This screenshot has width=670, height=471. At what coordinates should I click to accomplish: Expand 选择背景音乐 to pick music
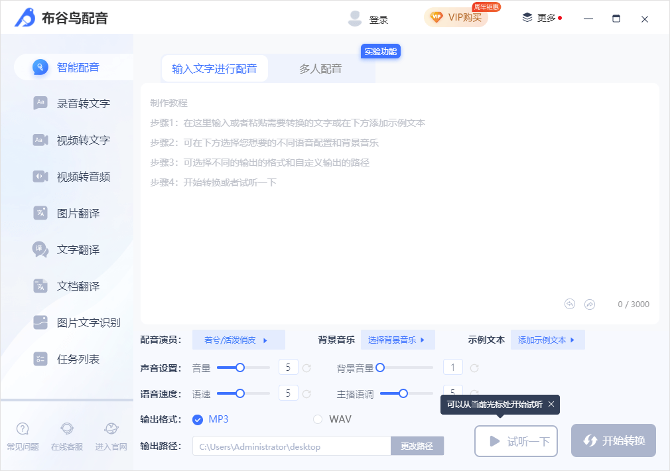398,339
